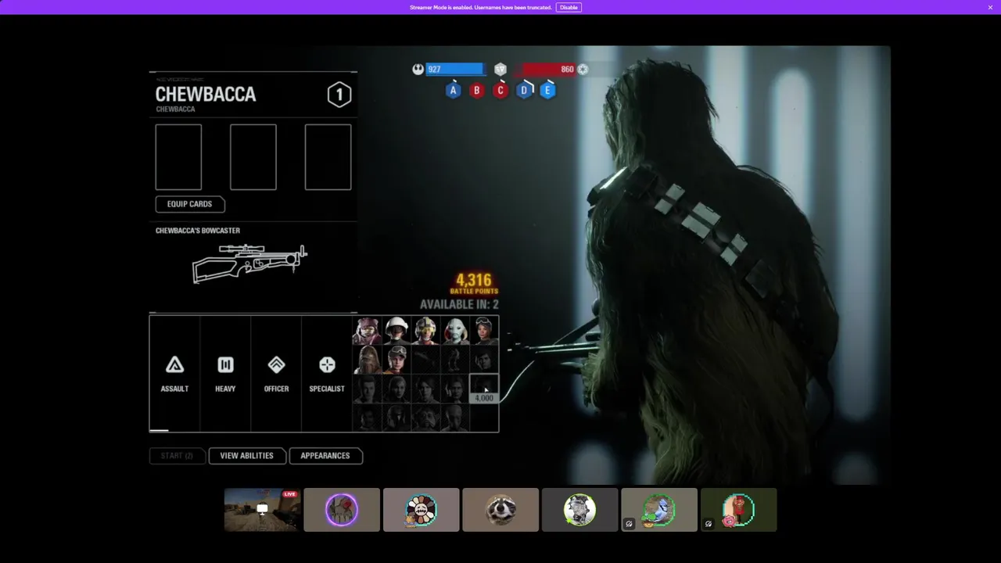
Task: Click the Streamer Mode enabled message
Action: click(481, 7)
